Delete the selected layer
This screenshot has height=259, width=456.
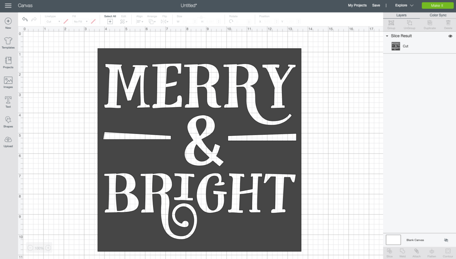[448, 25]
